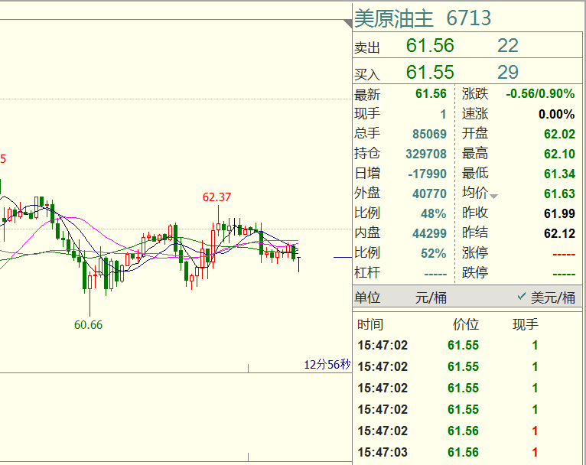This screenshot has height=465, width=586.
Task: Click the 均价 value 61.63
Action: click(559, 193)
